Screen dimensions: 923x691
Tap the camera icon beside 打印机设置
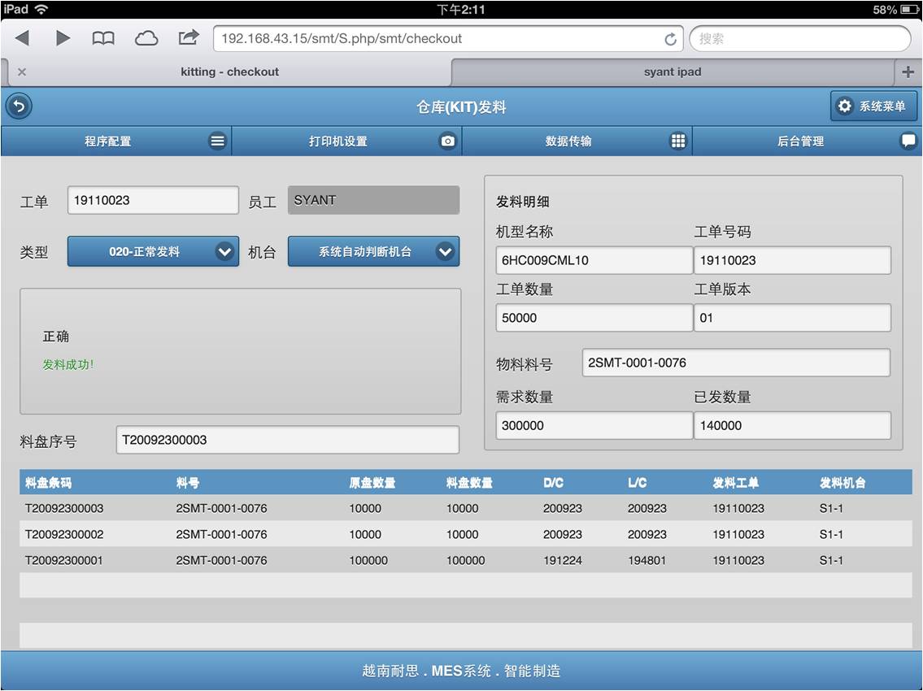(447, 141)
